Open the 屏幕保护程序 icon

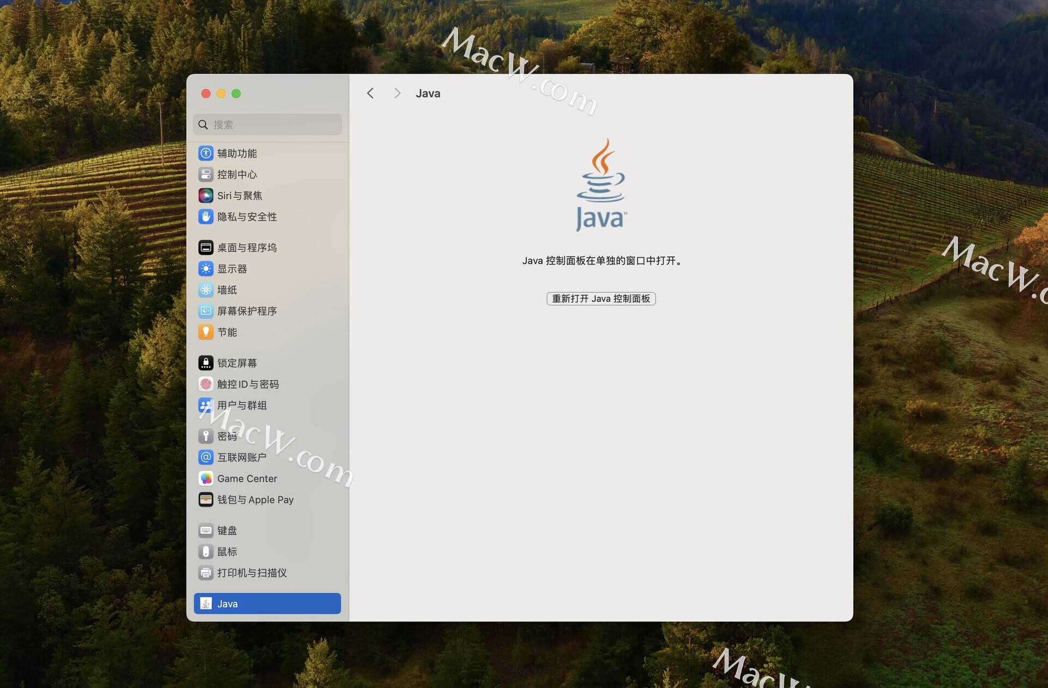[206, 311]
